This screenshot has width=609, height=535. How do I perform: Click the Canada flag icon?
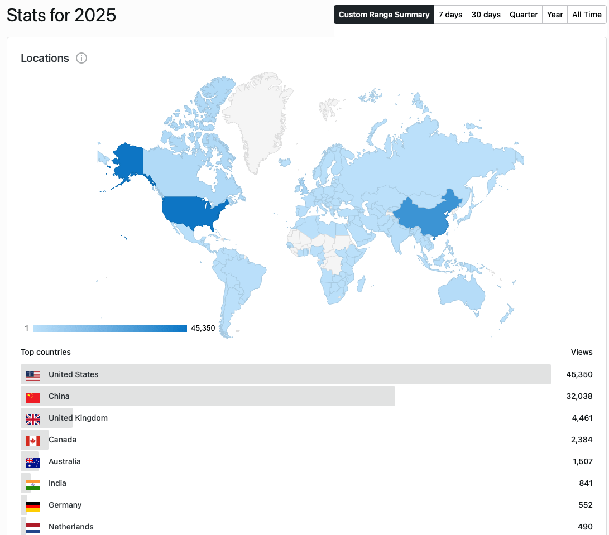pos(33,441)
